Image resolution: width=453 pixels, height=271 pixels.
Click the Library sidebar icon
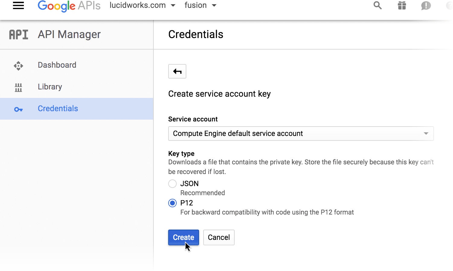pos(18,88)
